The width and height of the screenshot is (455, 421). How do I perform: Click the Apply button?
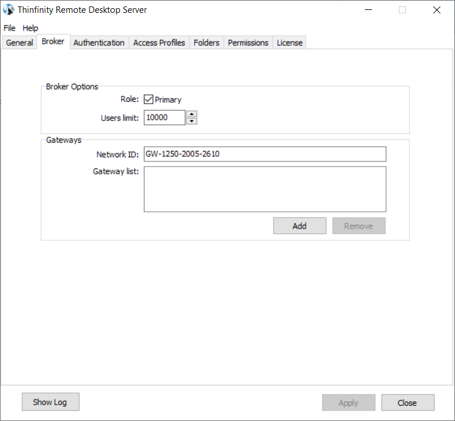tap(349, 402)
